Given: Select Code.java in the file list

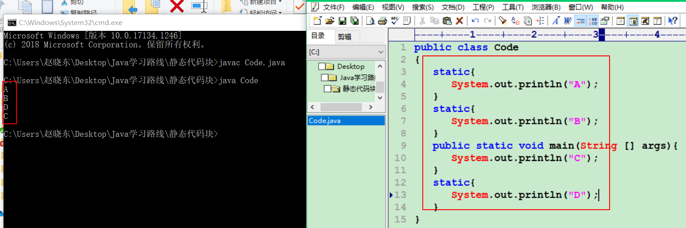Looking at the screenshot, I should coord(346,121).
